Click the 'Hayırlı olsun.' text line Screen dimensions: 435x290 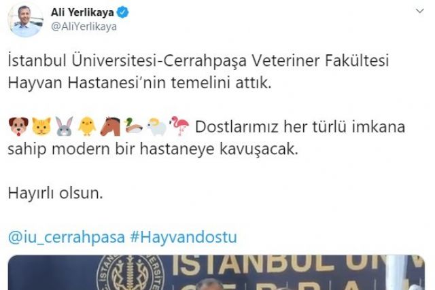56,194
